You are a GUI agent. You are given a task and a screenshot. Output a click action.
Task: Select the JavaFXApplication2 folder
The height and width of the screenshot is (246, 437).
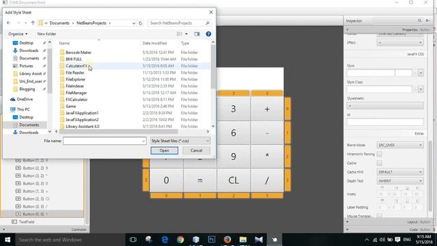[x=82, y=120]
